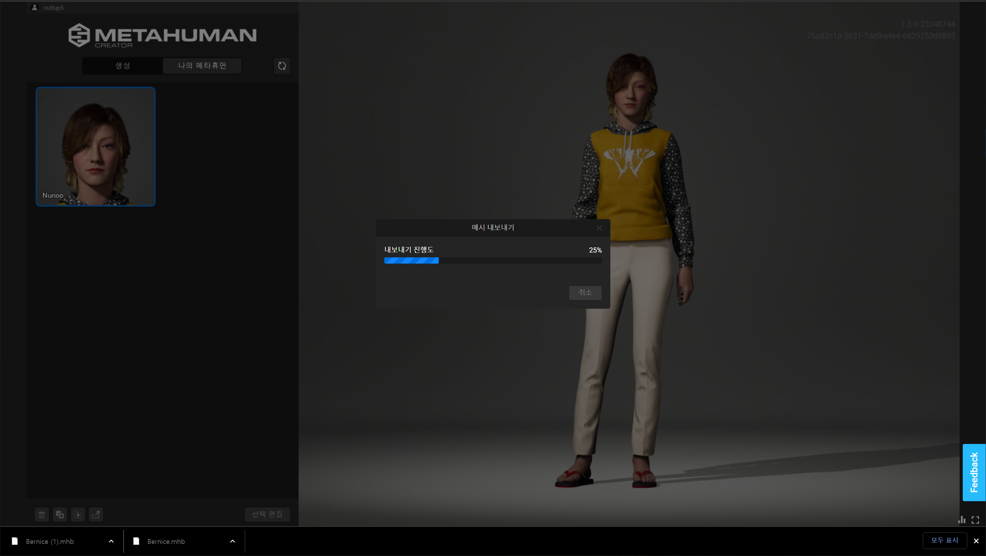The height and width of the screenshot is (556, 986).
Task: Click the duplicate MetaHuman icon
Action: 60,514
